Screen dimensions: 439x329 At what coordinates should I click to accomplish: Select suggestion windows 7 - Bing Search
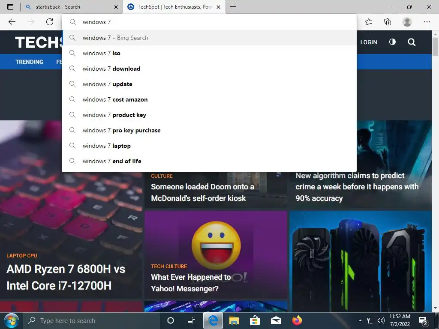pos(209,38)
